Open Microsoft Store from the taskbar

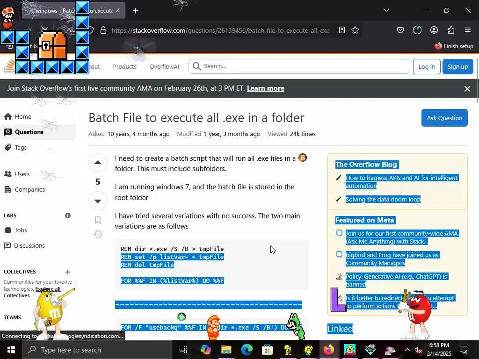click(267, 350)
